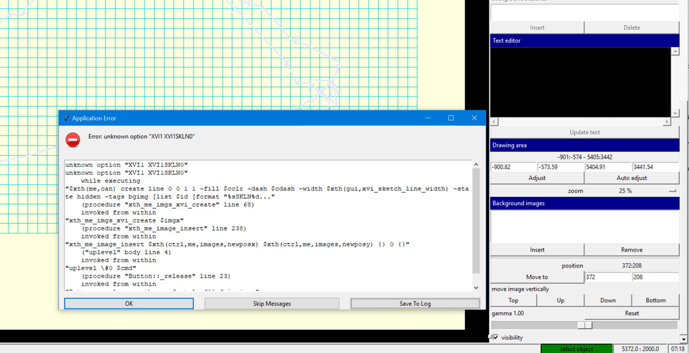Viewport: 689px width, 353px height.
Task: Click the error log scrollbar down arrow
Action: click(x=476, y=288)
